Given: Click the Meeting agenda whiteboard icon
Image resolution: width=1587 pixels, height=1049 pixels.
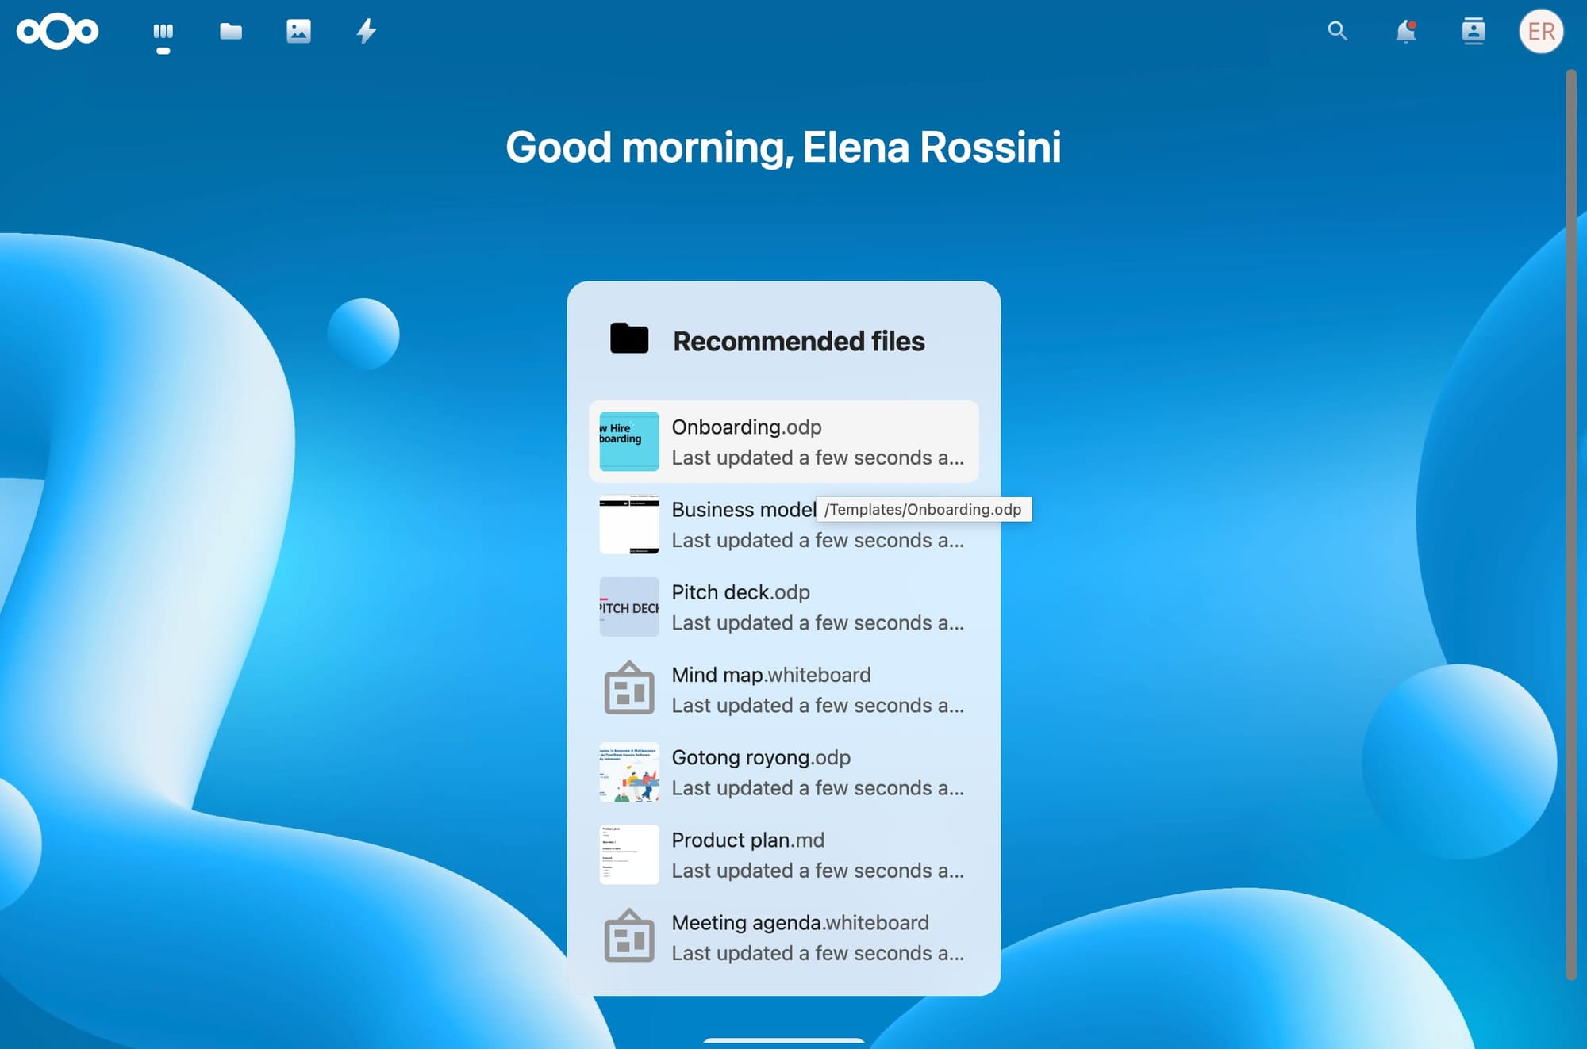Looking at the screenshot, I should (628, 936).
